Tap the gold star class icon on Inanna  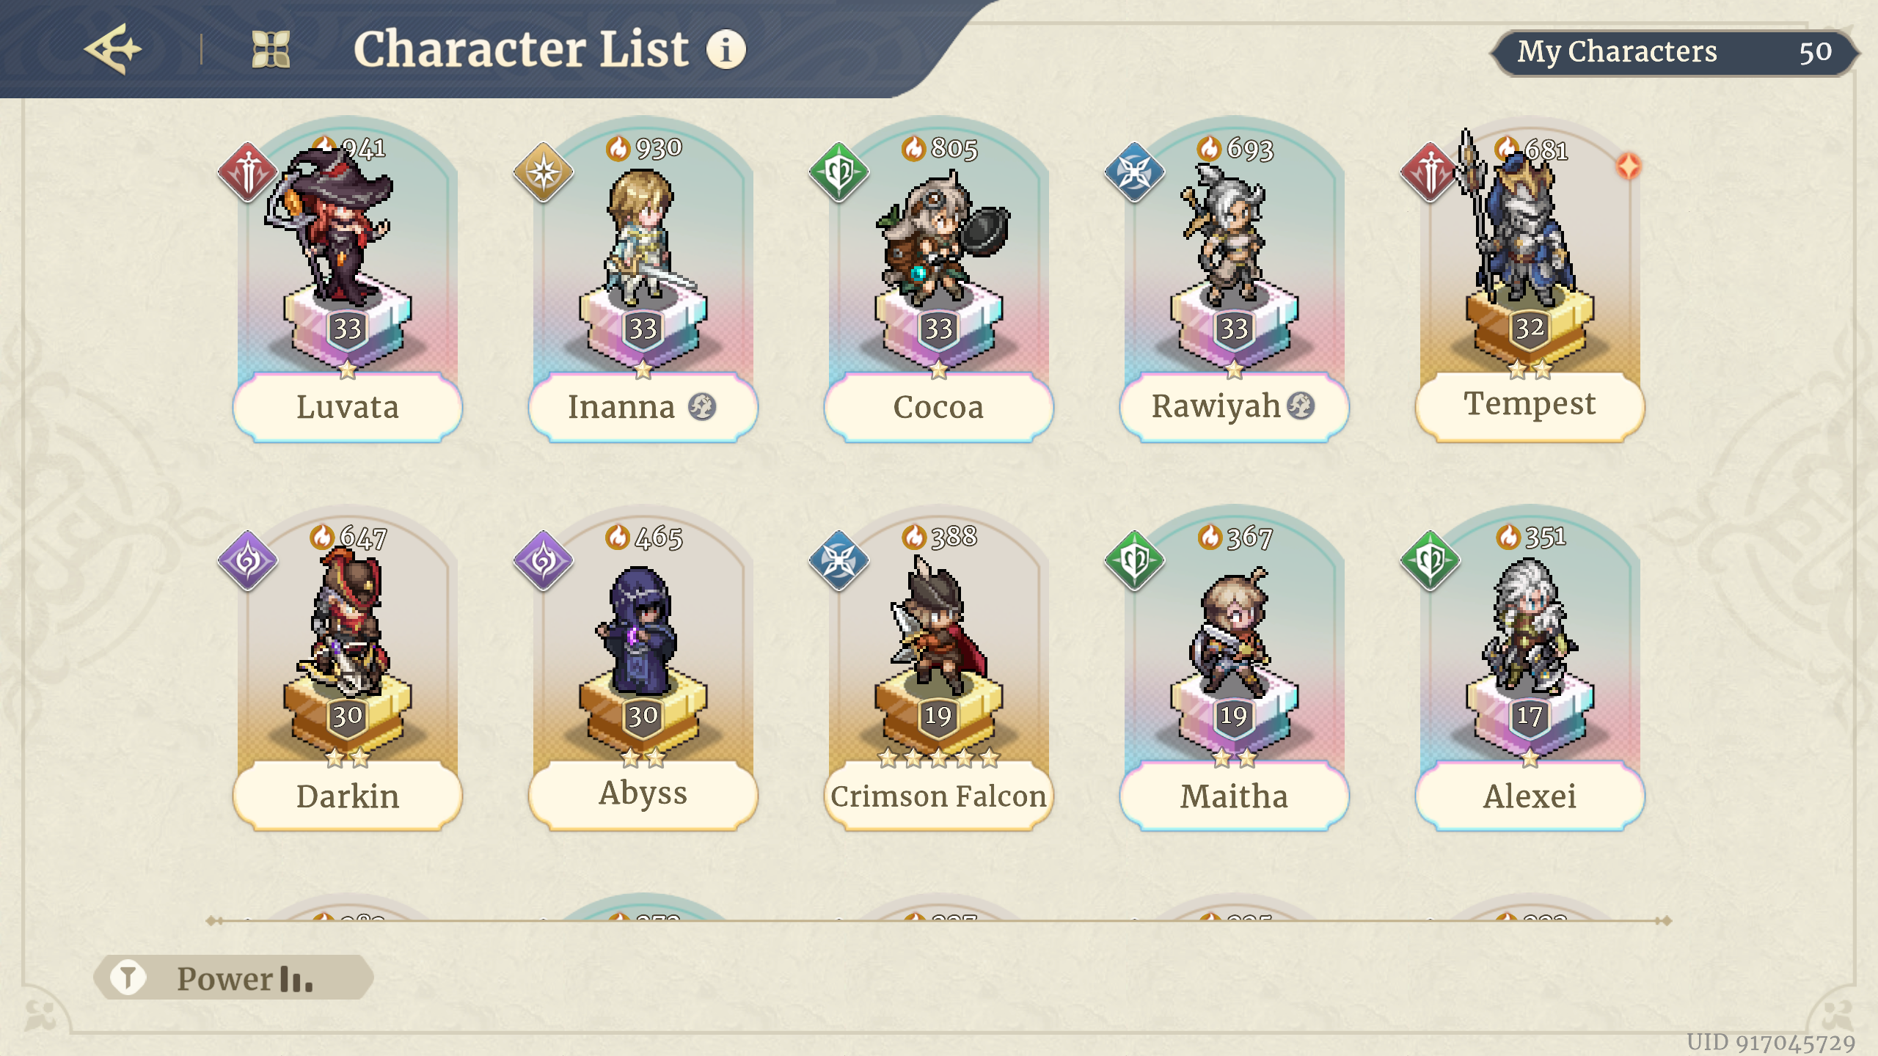pyautogui.click(x=544, y=172)
